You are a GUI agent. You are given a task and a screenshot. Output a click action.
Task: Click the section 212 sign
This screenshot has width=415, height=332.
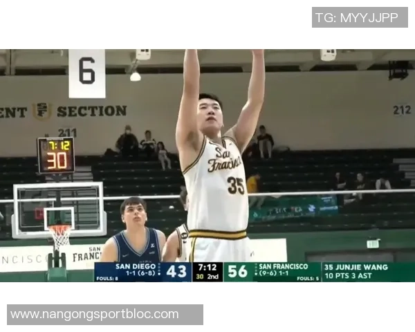(x=402, y=110)
